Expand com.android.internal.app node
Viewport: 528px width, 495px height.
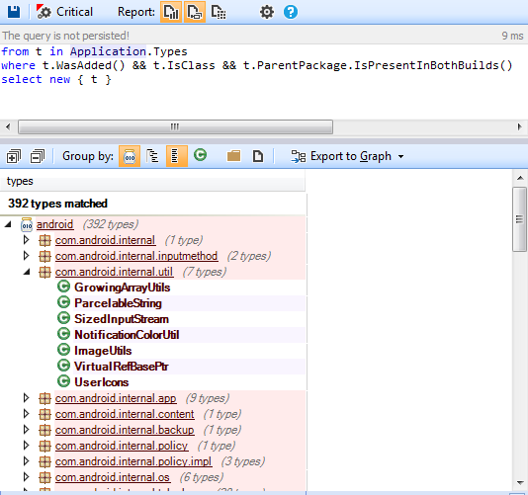[27, 398]
